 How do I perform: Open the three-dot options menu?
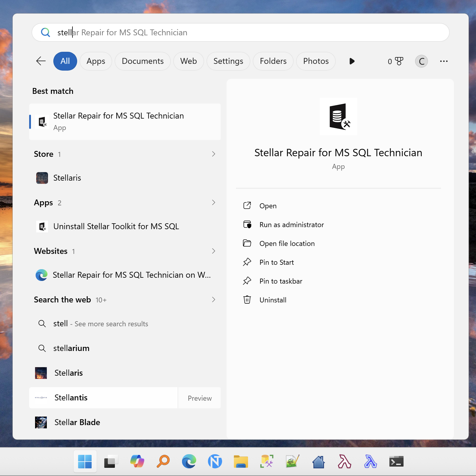tap(444, 61)
